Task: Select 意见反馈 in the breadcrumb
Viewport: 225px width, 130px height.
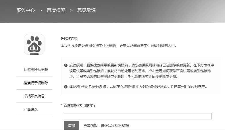Action: tap(86, 10)
